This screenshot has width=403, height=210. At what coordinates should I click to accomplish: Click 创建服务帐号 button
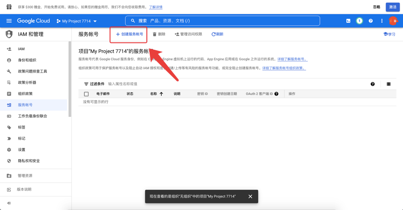[x=130, y=34]
